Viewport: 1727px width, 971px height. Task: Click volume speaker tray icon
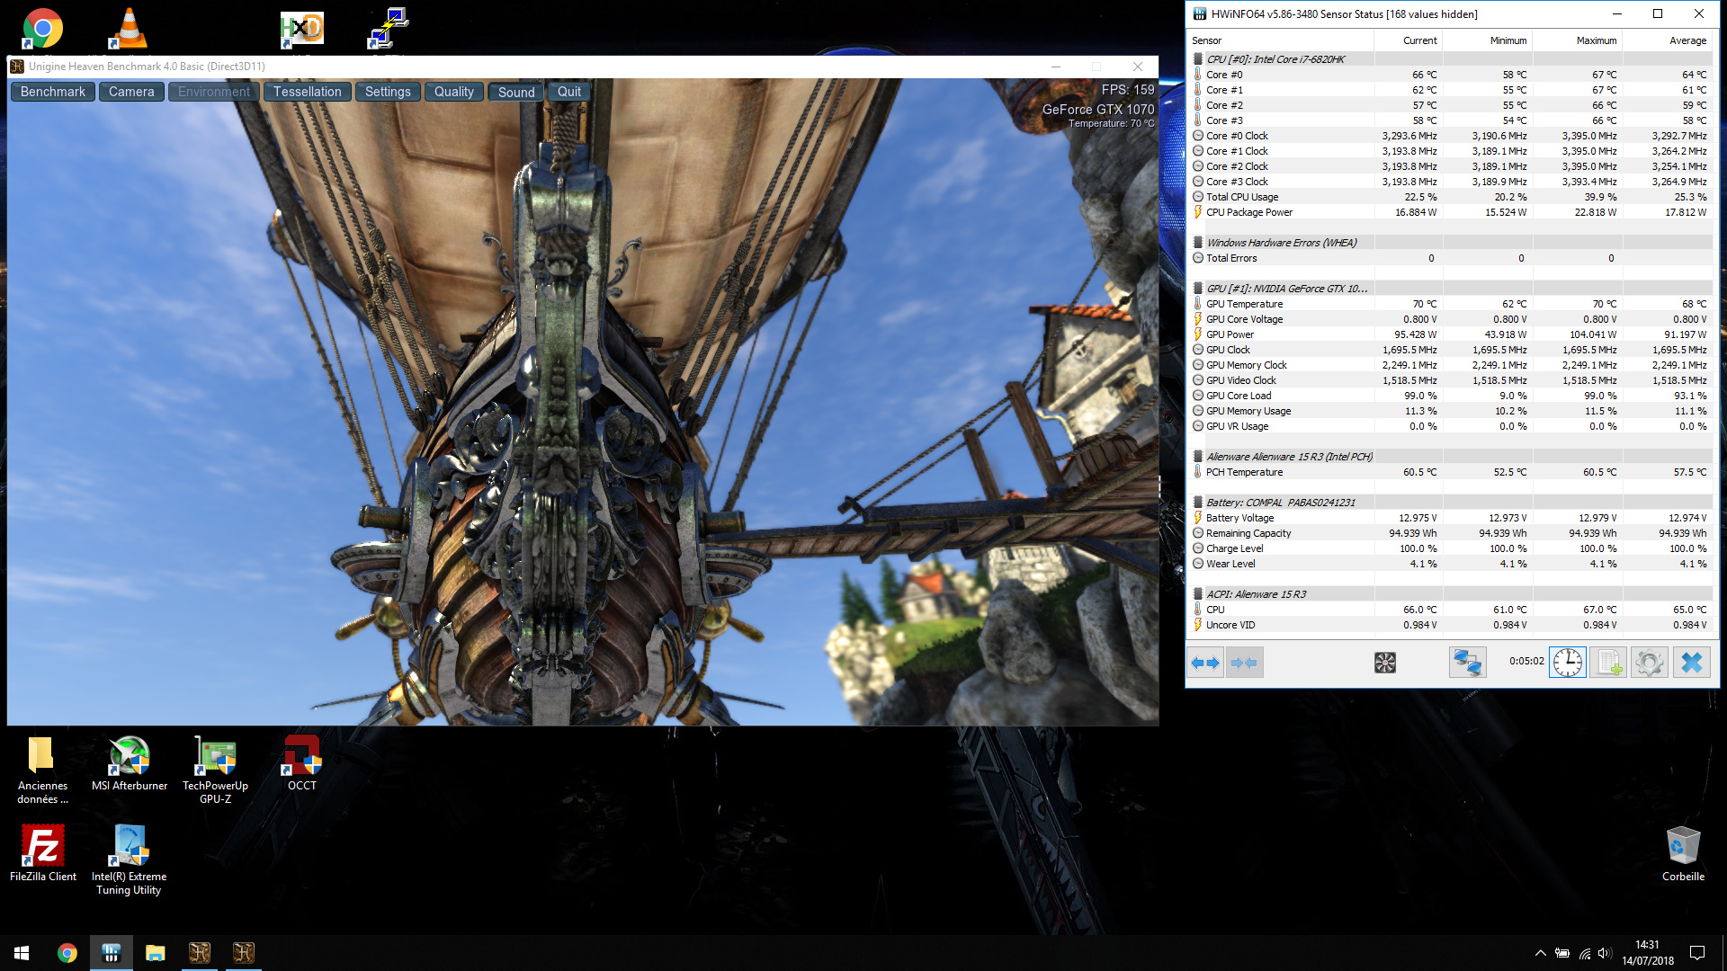[1606, 953]
